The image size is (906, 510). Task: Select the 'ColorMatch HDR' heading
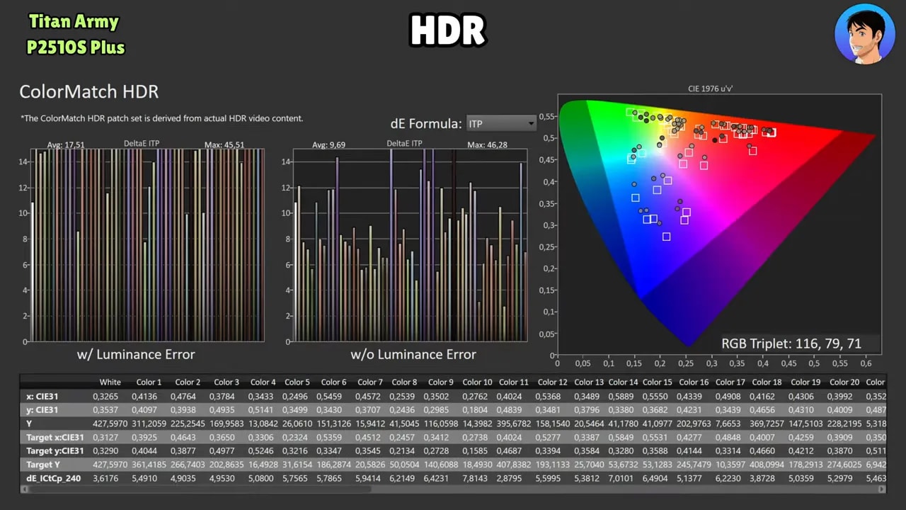pos(89,91)
